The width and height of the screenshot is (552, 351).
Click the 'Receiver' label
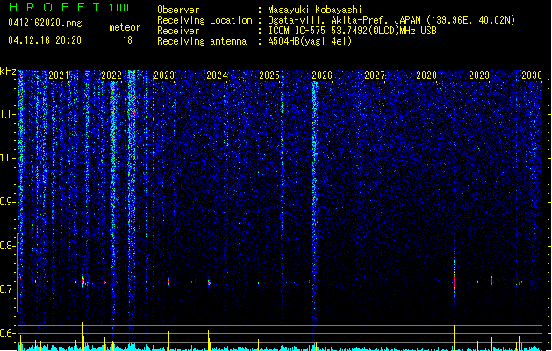[x=178, y=31]
